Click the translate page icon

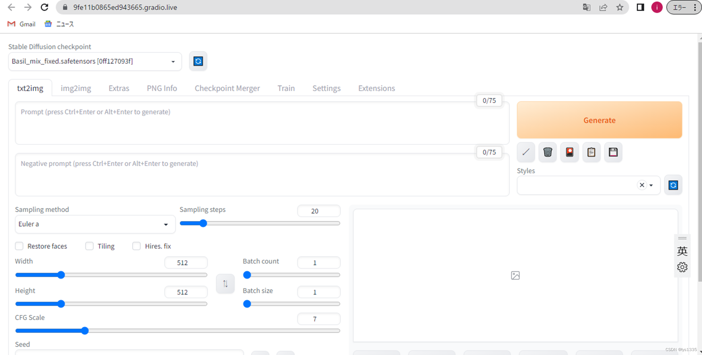tap(586, 7)
